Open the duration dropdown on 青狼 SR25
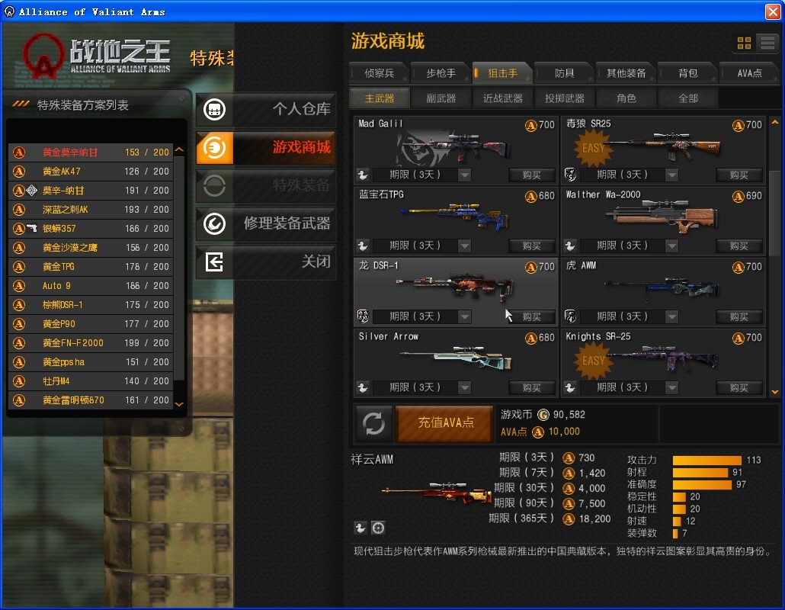This screenshot has width=785, height=610. 672,175
